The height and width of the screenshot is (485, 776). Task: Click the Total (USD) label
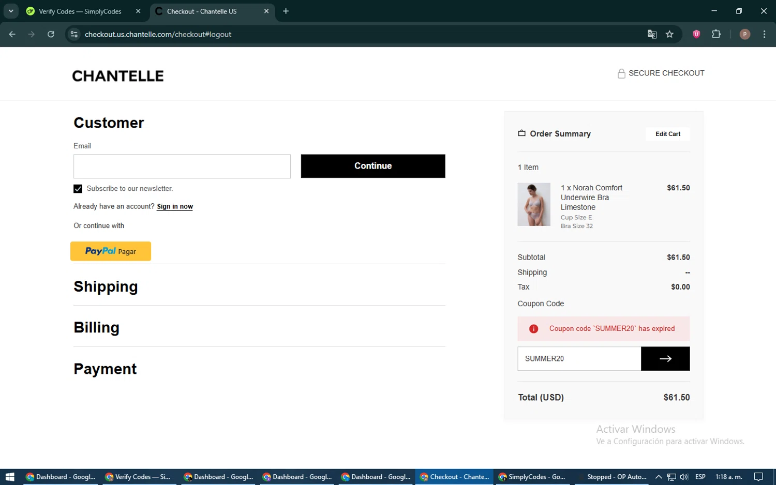[x=541, y=398]
